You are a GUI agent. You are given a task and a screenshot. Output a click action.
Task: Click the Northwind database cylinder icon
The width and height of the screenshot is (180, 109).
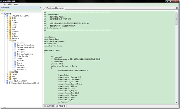pos(10,38)
